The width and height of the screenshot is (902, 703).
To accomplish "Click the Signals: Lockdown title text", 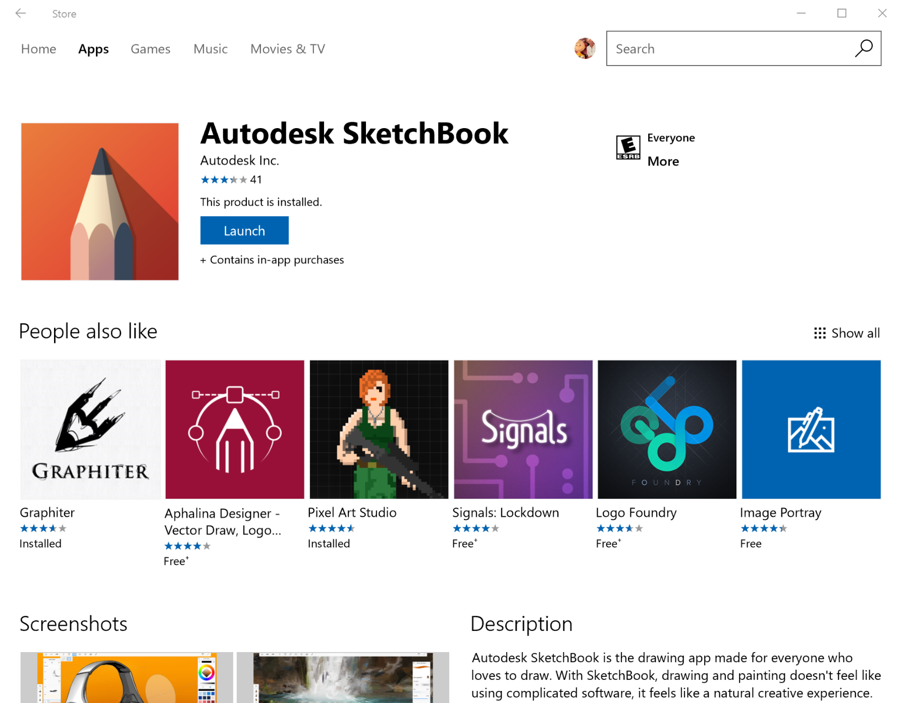I will [x=505, y=513].
